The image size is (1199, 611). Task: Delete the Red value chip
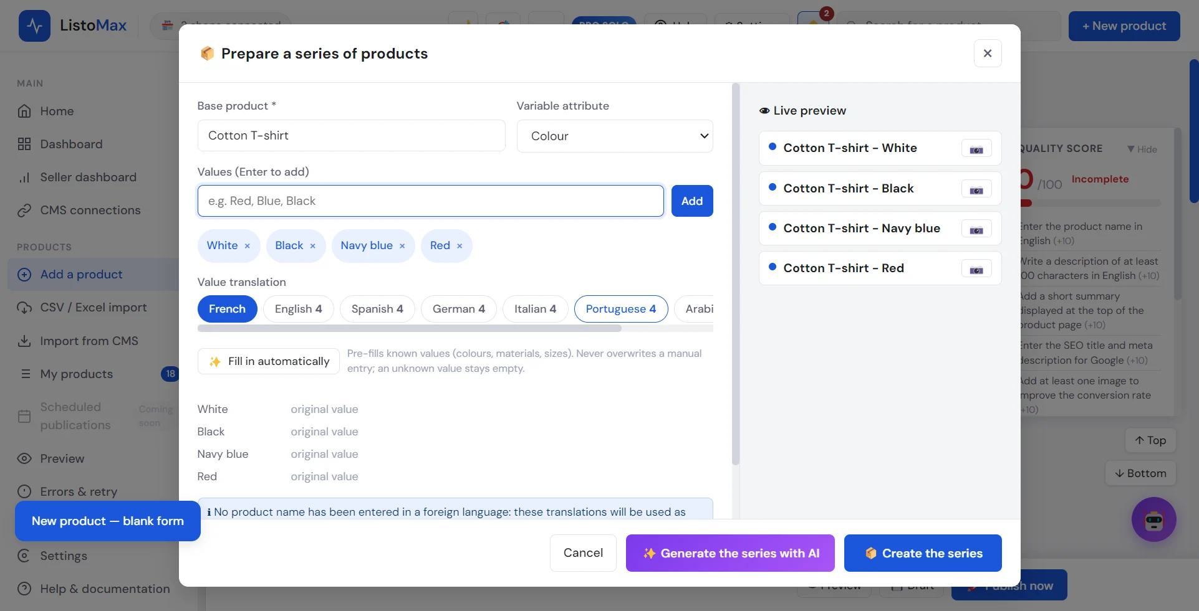(460, 246)
